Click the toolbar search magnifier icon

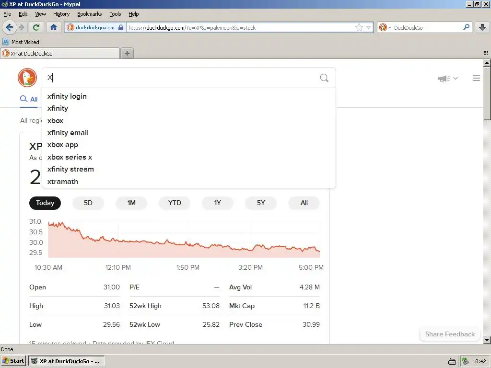click(466, 27)
